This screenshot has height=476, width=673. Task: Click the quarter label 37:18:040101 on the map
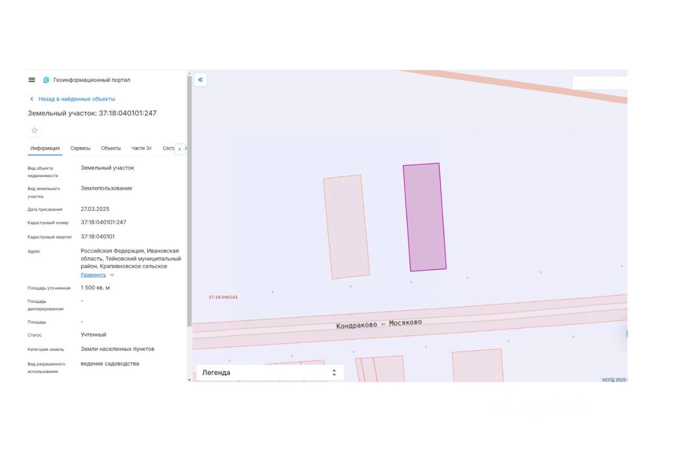pos(223,297)
